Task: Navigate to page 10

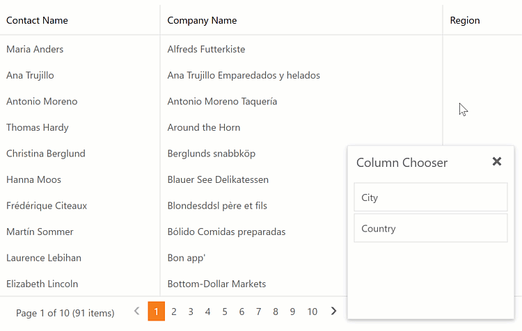Action: [313, 312]
